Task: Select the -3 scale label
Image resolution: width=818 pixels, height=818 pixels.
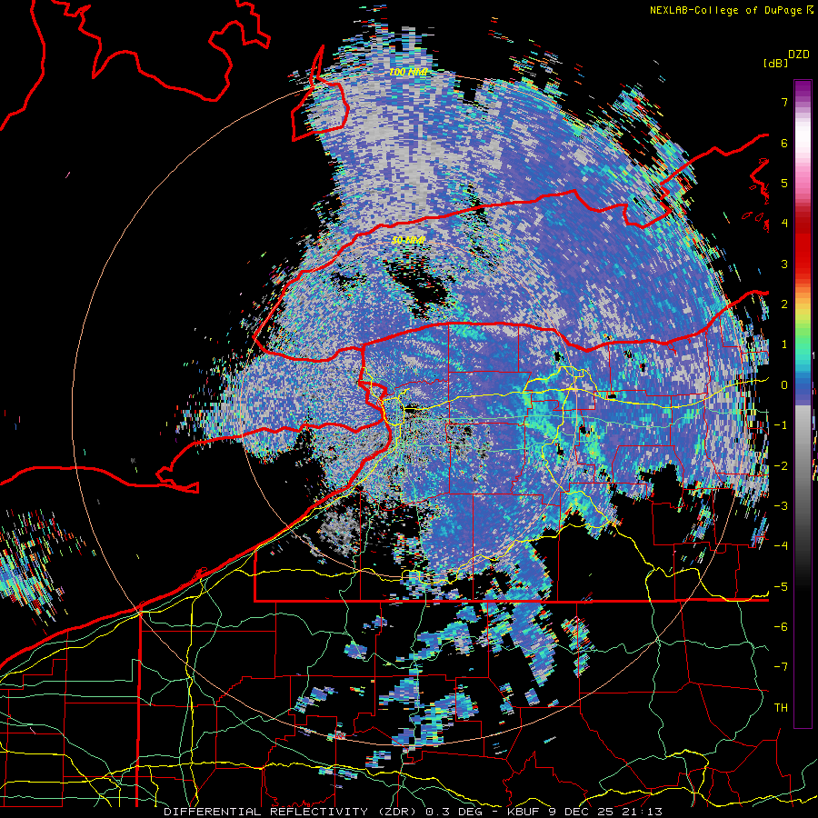Action: (x=781, y=505)
